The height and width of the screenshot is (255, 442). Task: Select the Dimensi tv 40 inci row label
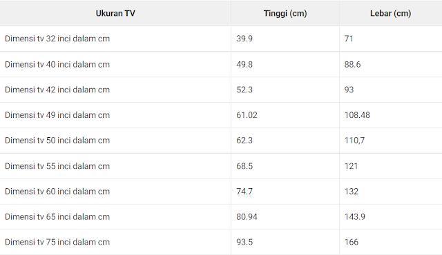click(57, 64)
